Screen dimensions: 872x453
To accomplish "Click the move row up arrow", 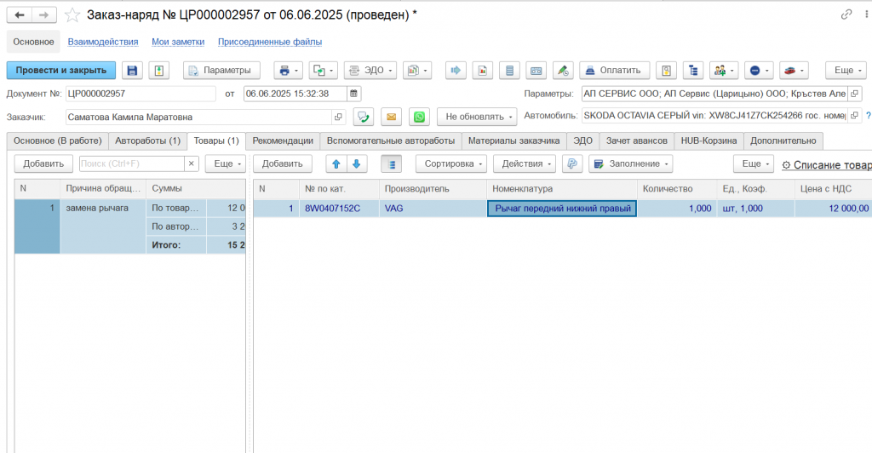I will pos(336,163).
